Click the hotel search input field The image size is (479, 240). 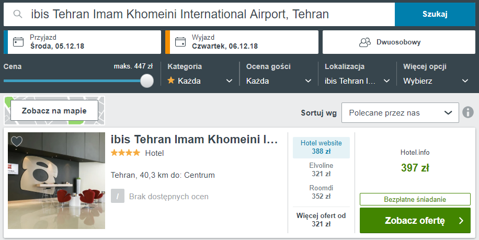(209, 14)
